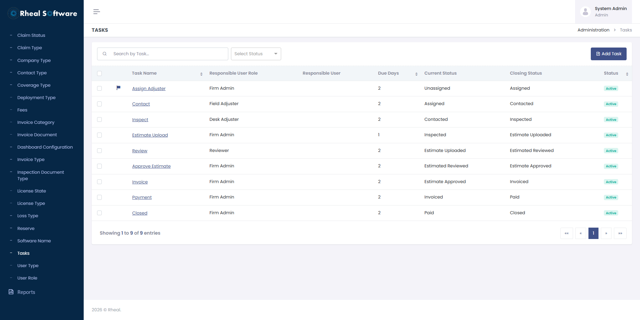Click the Rheal Software logo

point(42,13)
